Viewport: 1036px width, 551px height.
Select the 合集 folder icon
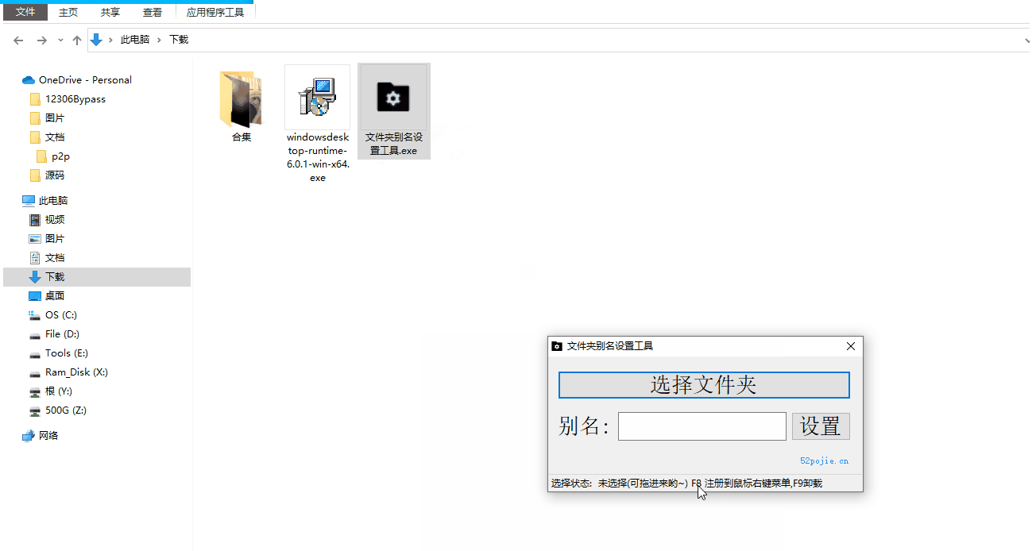(241, 98)
